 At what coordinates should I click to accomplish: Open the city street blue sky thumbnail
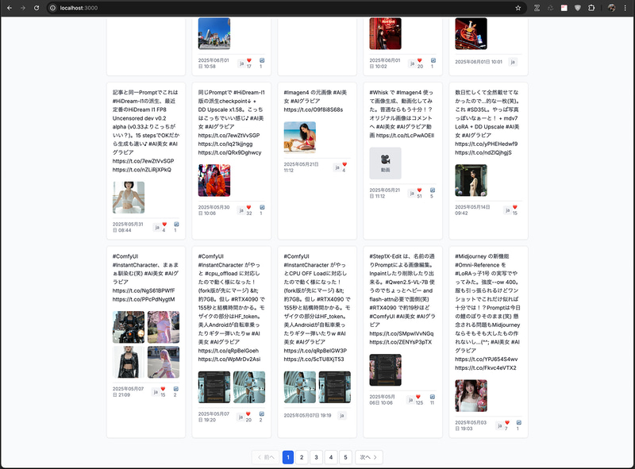point(214,33)
